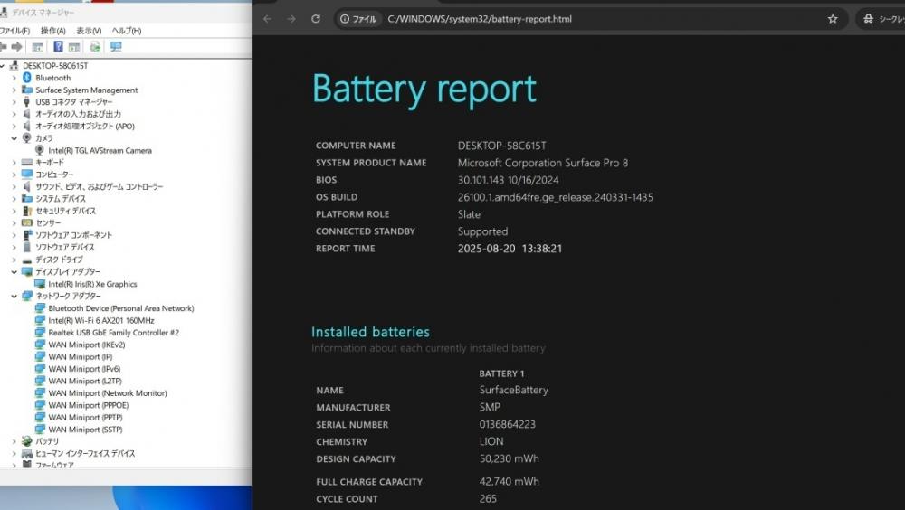Collapse the ネットワーク アダプター category
Screen dimensions: 905x510
click(14, 296)
